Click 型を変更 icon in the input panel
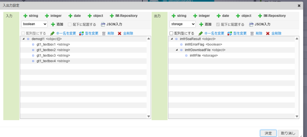Viewport: 307px width, 137px height. 82,33
